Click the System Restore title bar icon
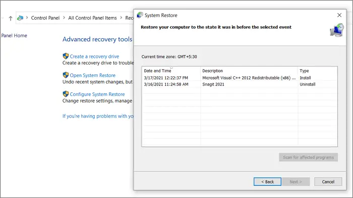Screen dimensions: 353x198 (140, 15)
